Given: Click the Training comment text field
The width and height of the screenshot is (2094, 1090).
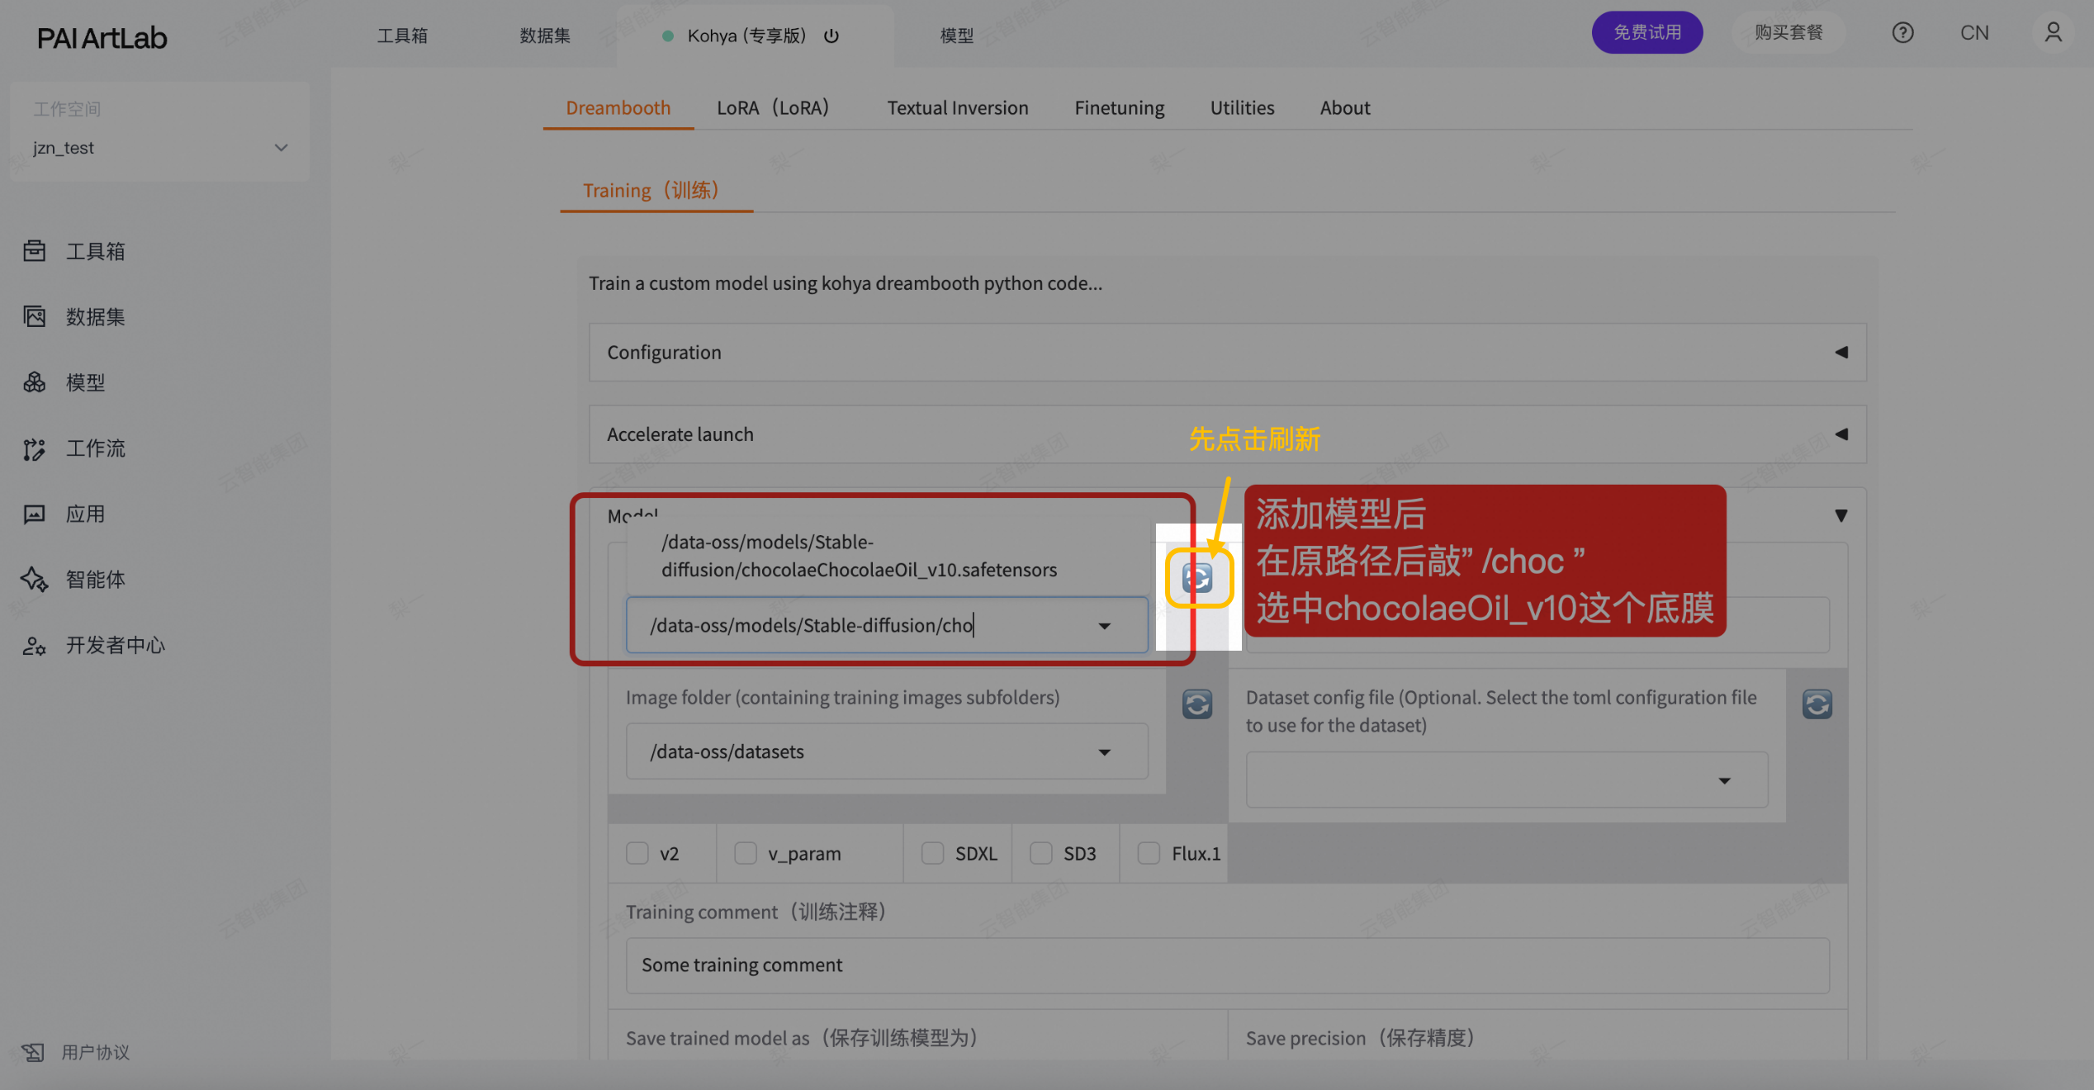Looking at the screenshot, I should [x=1227, y=964].
